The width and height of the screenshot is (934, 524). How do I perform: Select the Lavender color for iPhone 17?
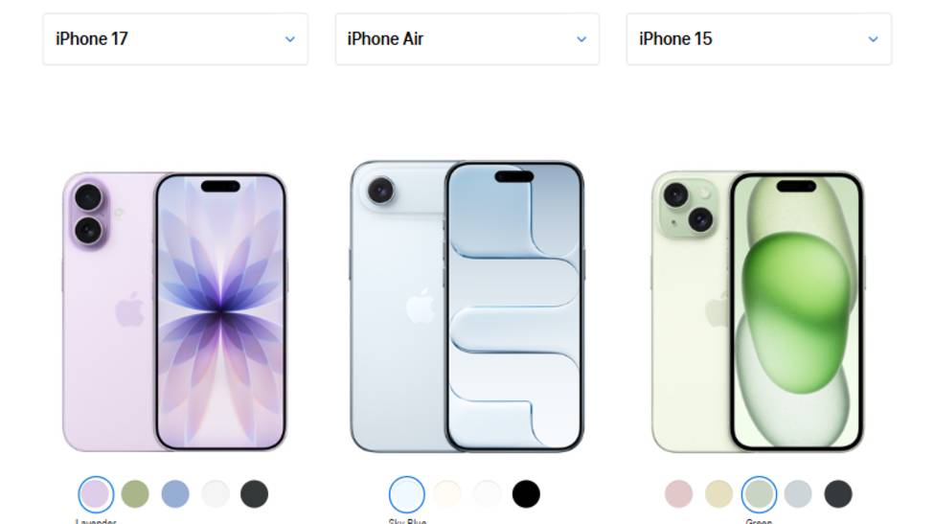click(x=96, y=494)
